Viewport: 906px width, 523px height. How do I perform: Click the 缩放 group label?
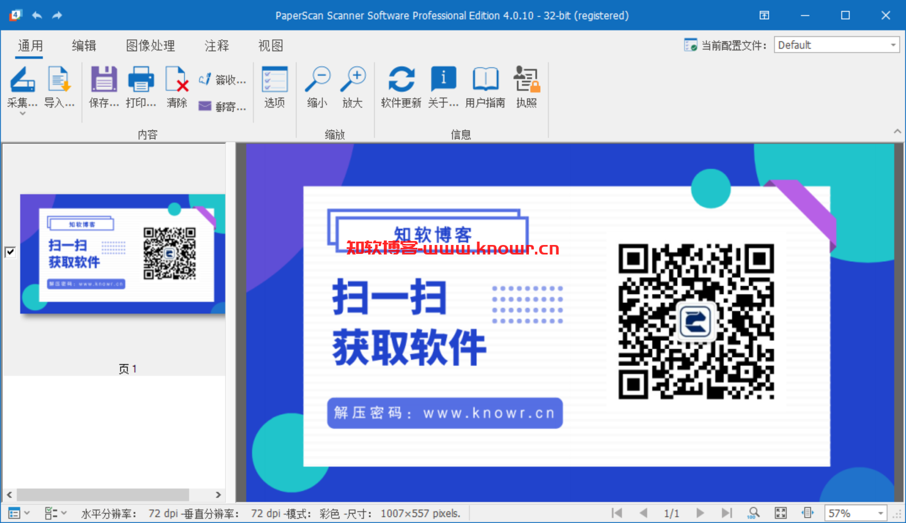(x=335, y=135)
